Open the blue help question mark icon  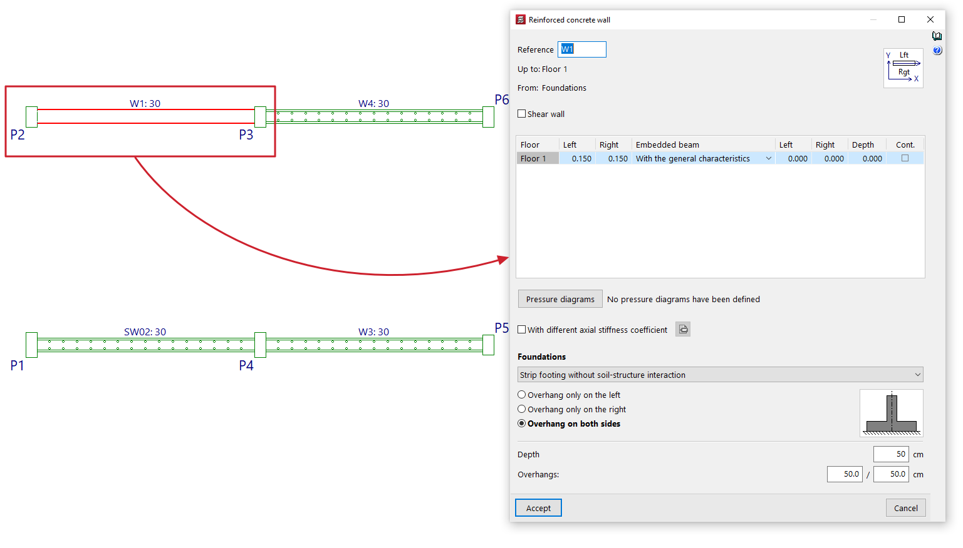pyautogui.click(x=937, y=51)
